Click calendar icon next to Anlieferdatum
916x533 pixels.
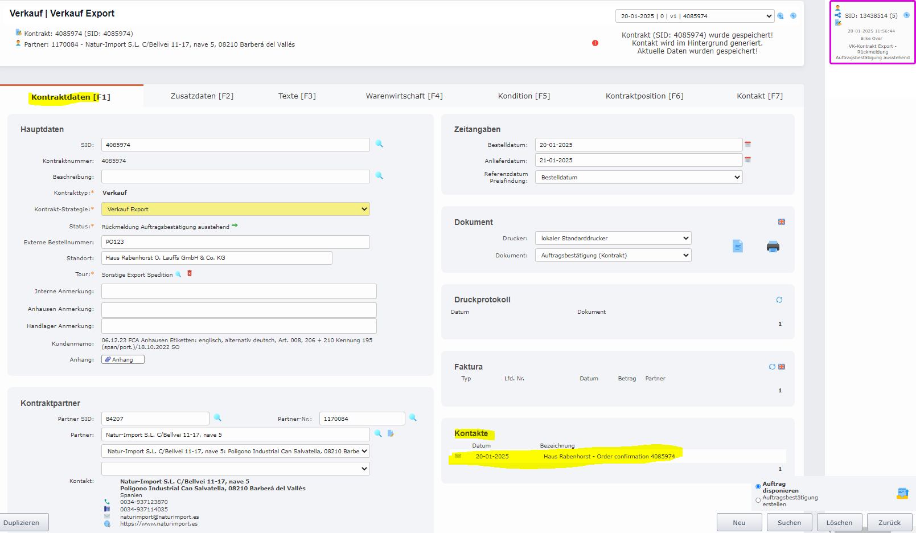click(747, 160)
